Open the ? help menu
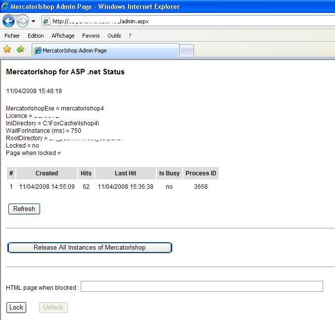Screen dimensions: 335x320 pos(130,36)
